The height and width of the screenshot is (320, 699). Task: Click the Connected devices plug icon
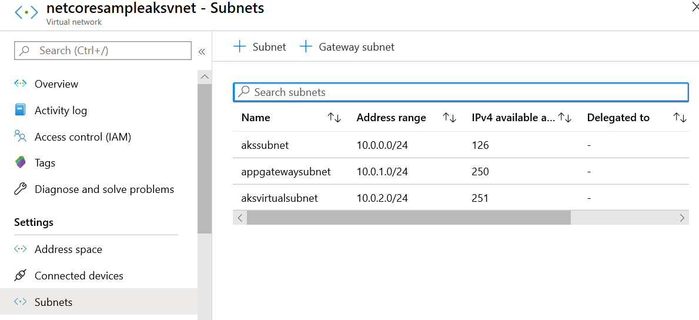(x=21, y=275)
